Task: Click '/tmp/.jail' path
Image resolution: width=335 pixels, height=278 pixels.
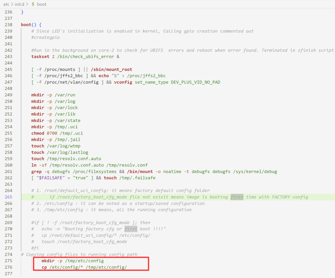Action: [x=68, y=140]
